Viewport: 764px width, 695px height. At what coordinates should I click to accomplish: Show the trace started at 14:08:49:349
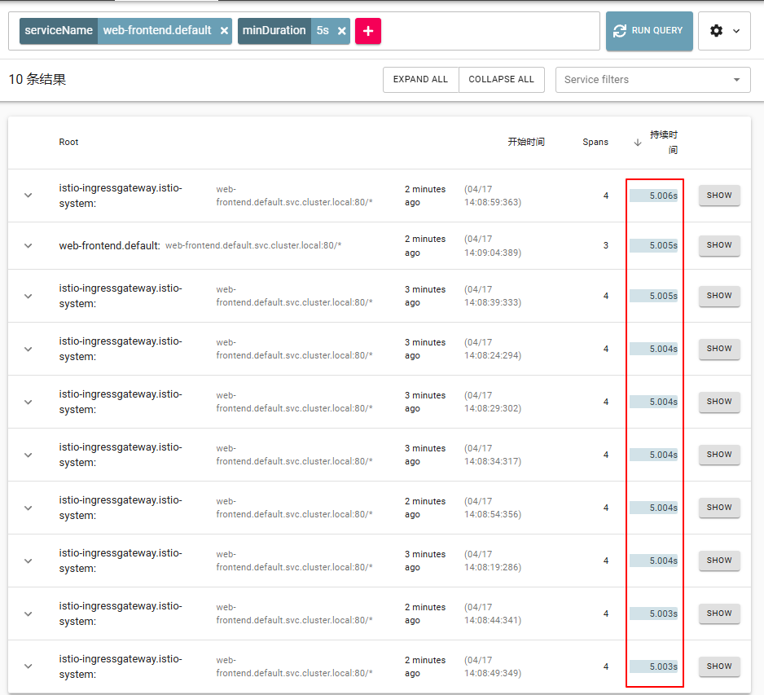[719, 666]
